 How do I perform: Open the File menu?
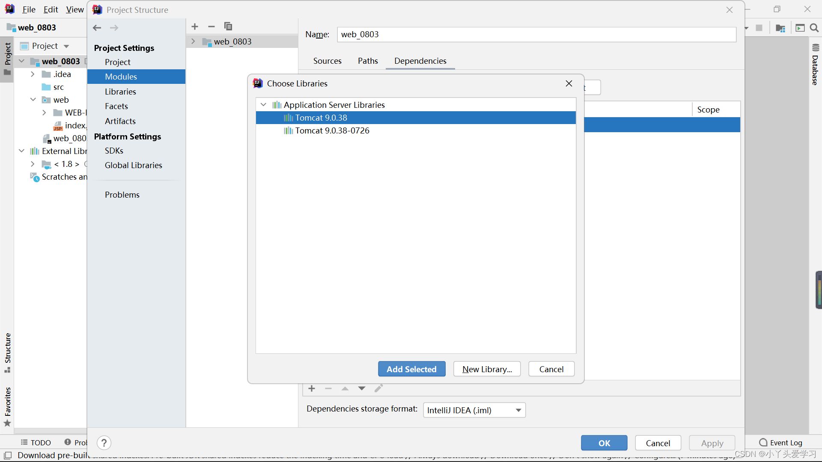tap(29, 9)
